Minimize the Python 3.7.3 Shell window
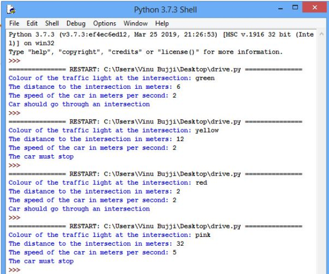The width and height of the screenshot is (329, 274). (x=280, y=8)
